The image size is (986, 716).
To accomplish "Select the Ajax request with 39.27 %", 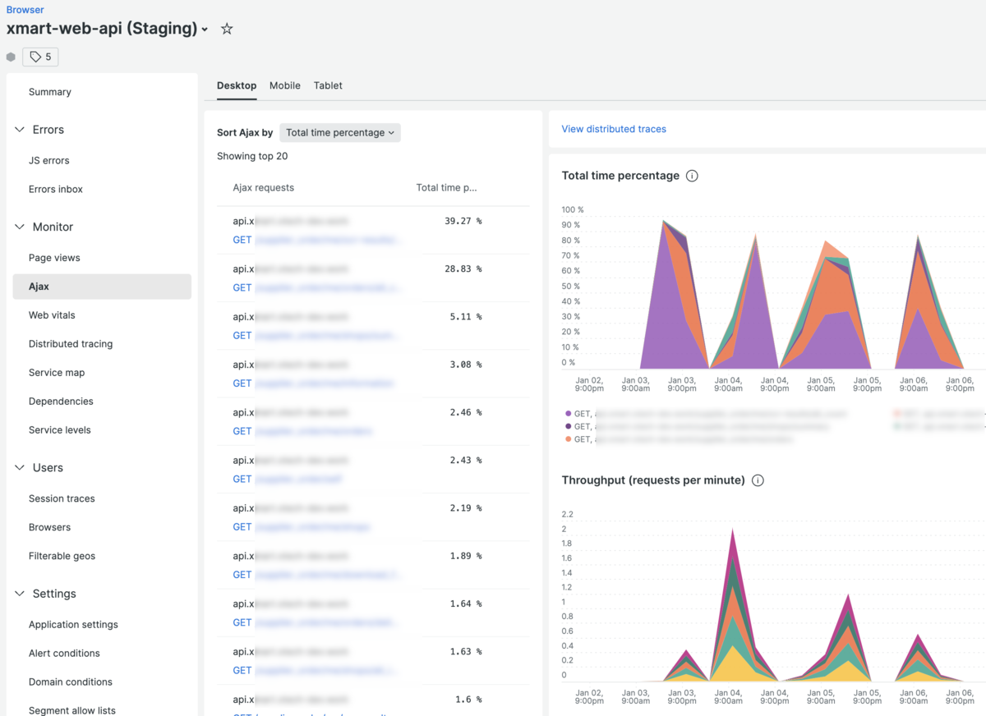I will pos(374,230).
